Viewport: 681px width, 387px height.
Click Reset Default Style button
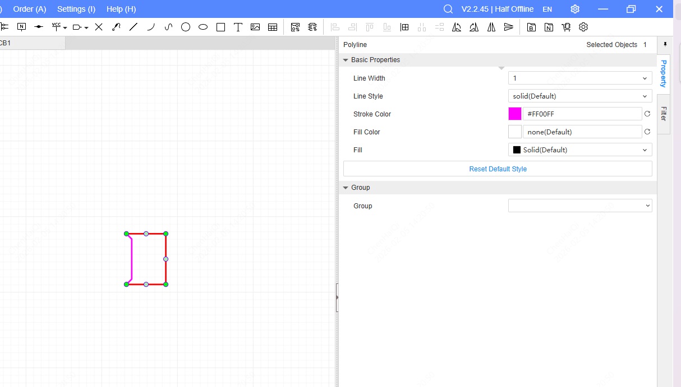coord(498,169)
